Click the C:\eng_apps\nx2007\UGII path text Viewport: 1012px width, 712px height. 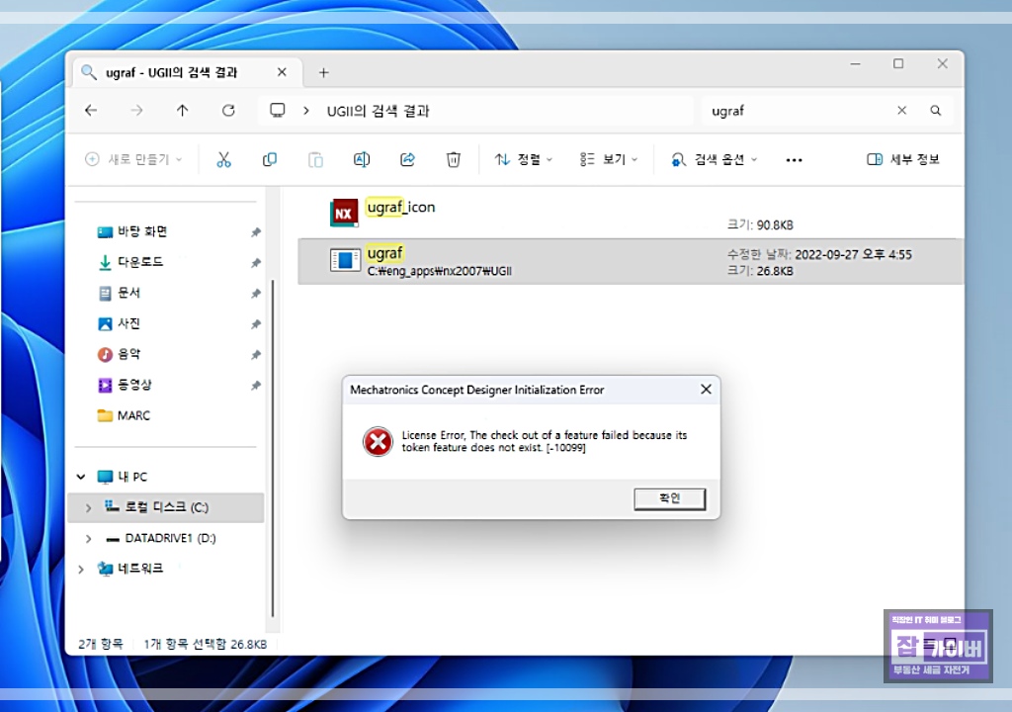440,271
